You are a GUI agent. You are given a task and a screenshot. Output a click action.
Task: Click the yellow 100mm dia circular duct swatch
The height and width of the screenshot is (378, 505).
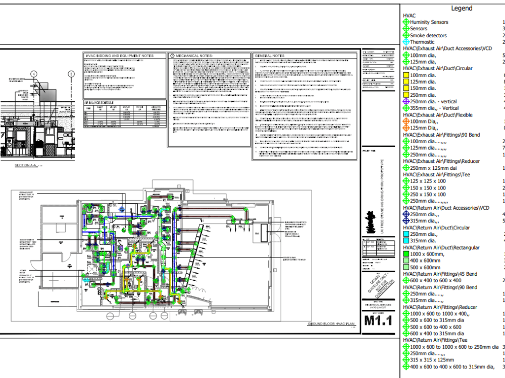407,75
